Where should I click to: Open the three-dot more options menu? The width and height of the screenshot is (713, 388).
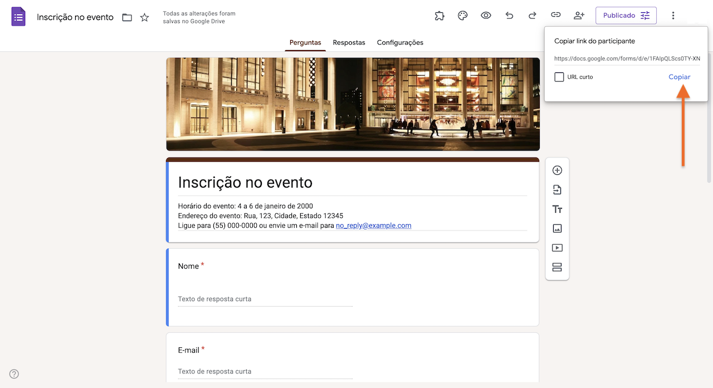673,15
